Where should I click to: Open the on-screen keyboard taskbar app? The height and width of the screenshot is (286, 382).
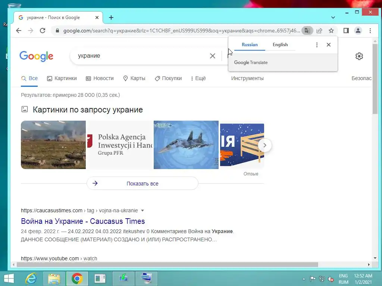(x=146, y=279)
